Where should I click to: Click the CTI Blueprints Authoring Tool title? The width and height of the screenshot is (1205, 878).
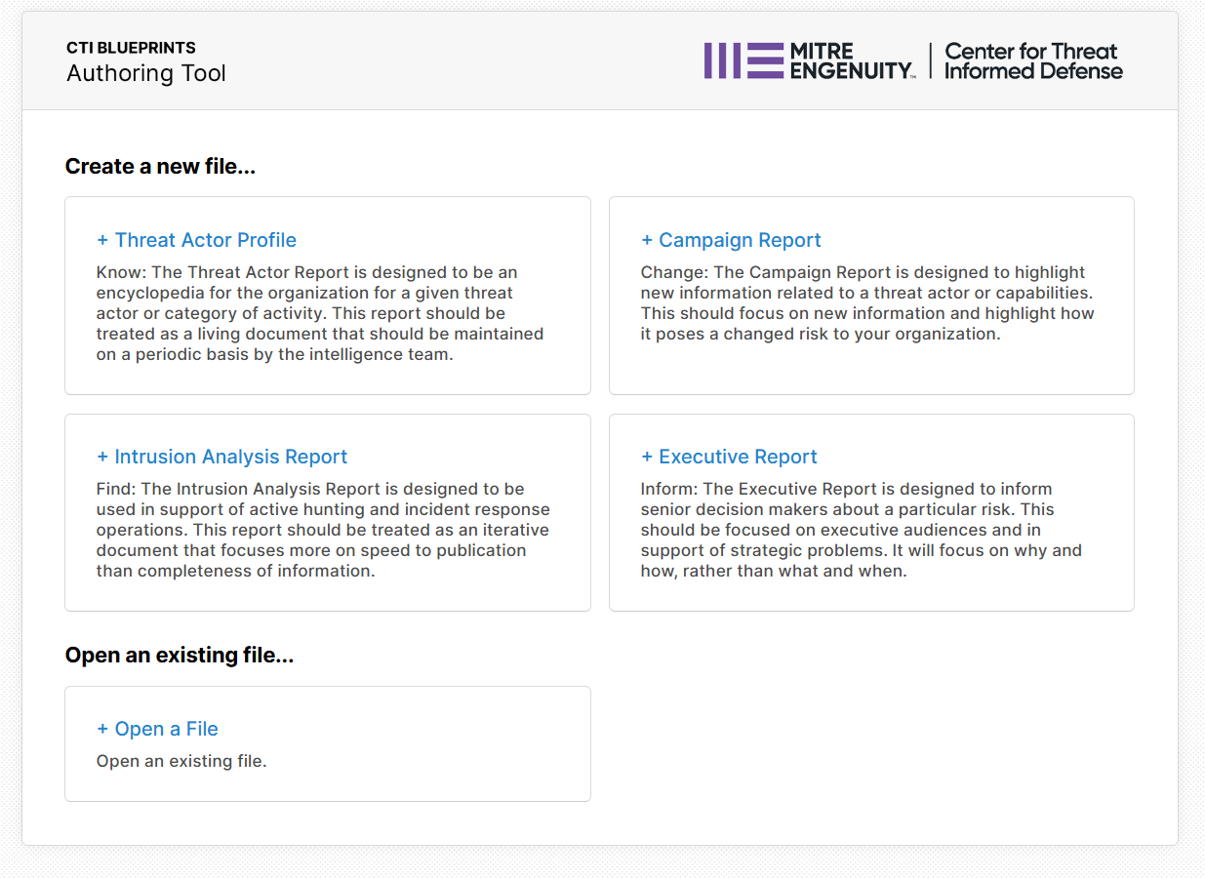[145, 60]
